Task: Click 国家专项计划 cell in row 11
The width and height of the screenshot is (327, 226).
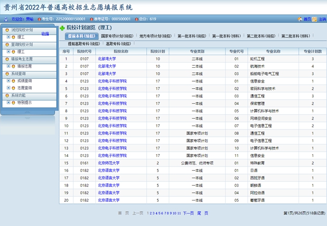Action: point(197,133)
